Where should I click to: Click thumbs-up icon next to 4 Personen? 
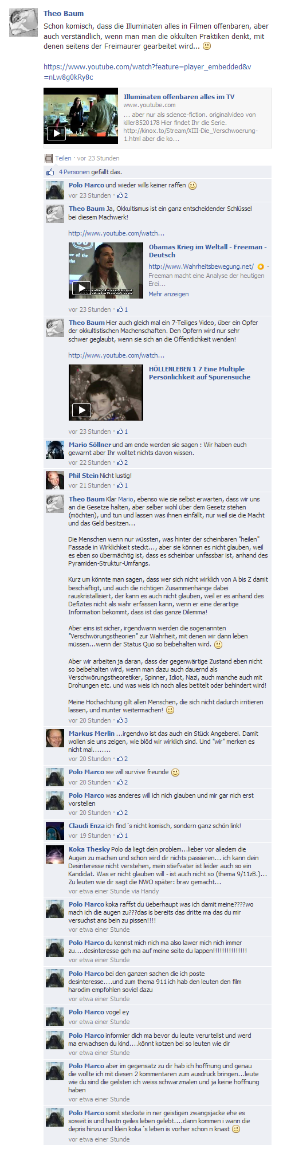pos(50,172)
